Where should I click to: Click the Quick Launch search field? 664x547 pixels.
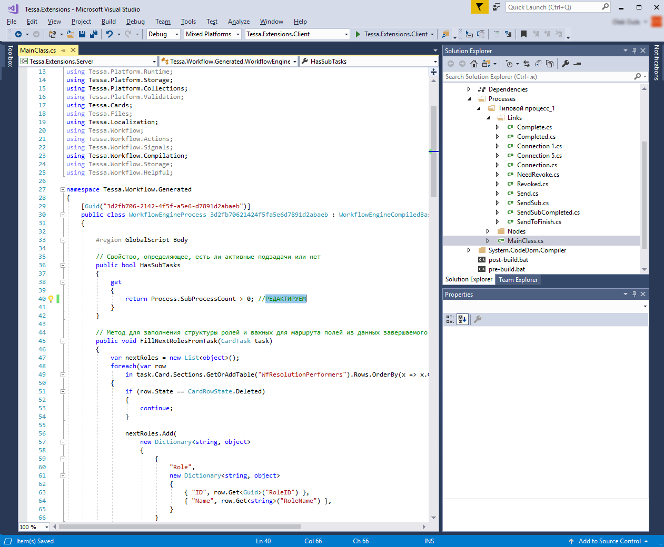click(553, 7)
